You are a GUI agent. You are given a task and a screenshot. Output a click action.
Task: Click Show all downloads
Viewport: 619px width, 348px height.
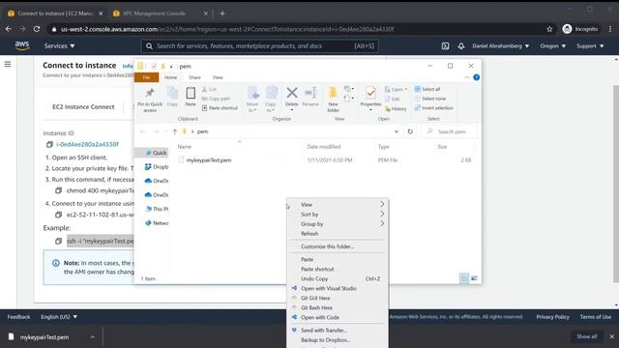(587, 336)
